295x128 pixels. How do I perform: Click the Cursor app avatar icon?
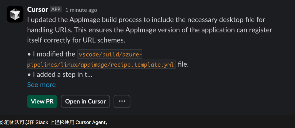15,14
